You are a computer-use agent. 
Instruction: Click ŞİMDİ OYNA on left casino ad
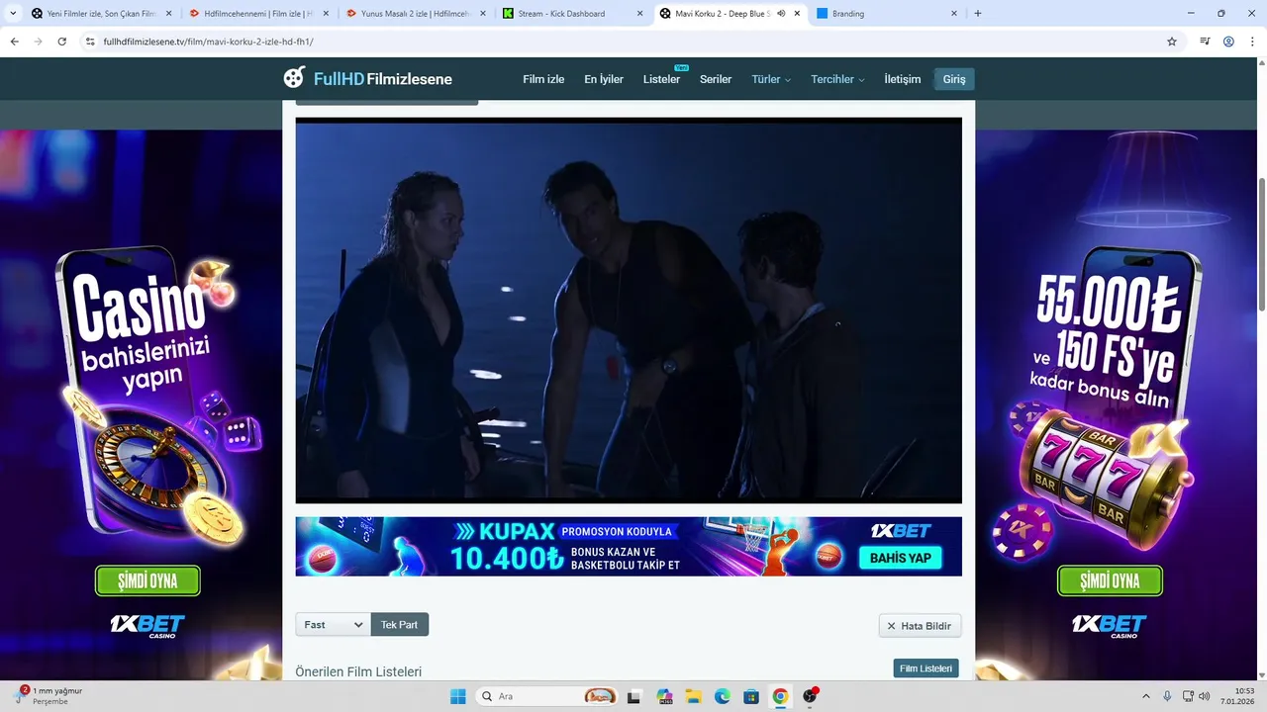(147, 580)
